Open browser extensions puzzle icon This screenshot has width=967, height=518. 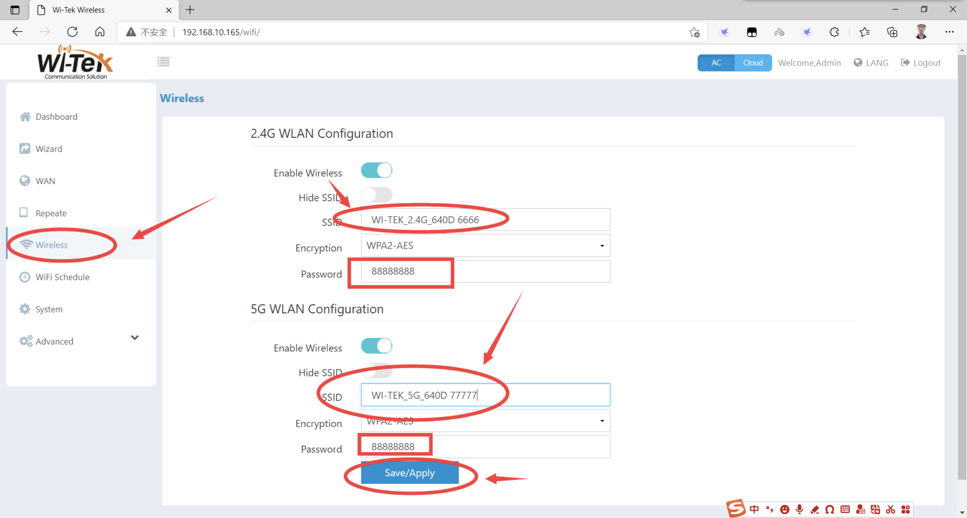coord(834,32)
